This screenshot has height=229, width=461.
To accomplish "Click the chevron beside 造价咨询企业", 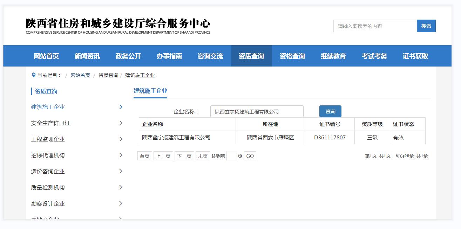I will pos(121,171).
